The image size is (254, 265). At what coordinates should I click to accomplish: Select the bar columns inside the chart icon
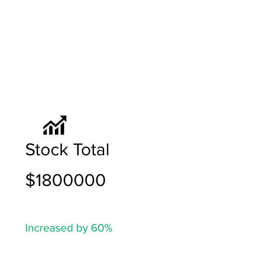tap(54, 129)
